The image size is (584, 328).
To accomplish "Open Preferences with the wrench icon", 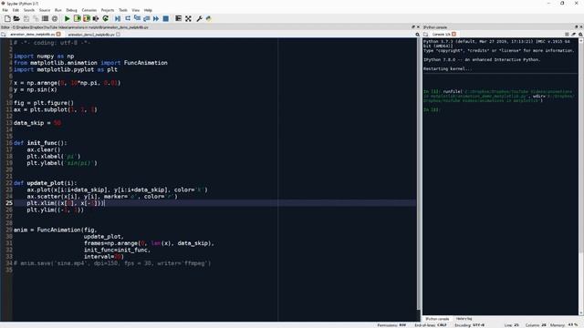I will click(x=199, y=18).
